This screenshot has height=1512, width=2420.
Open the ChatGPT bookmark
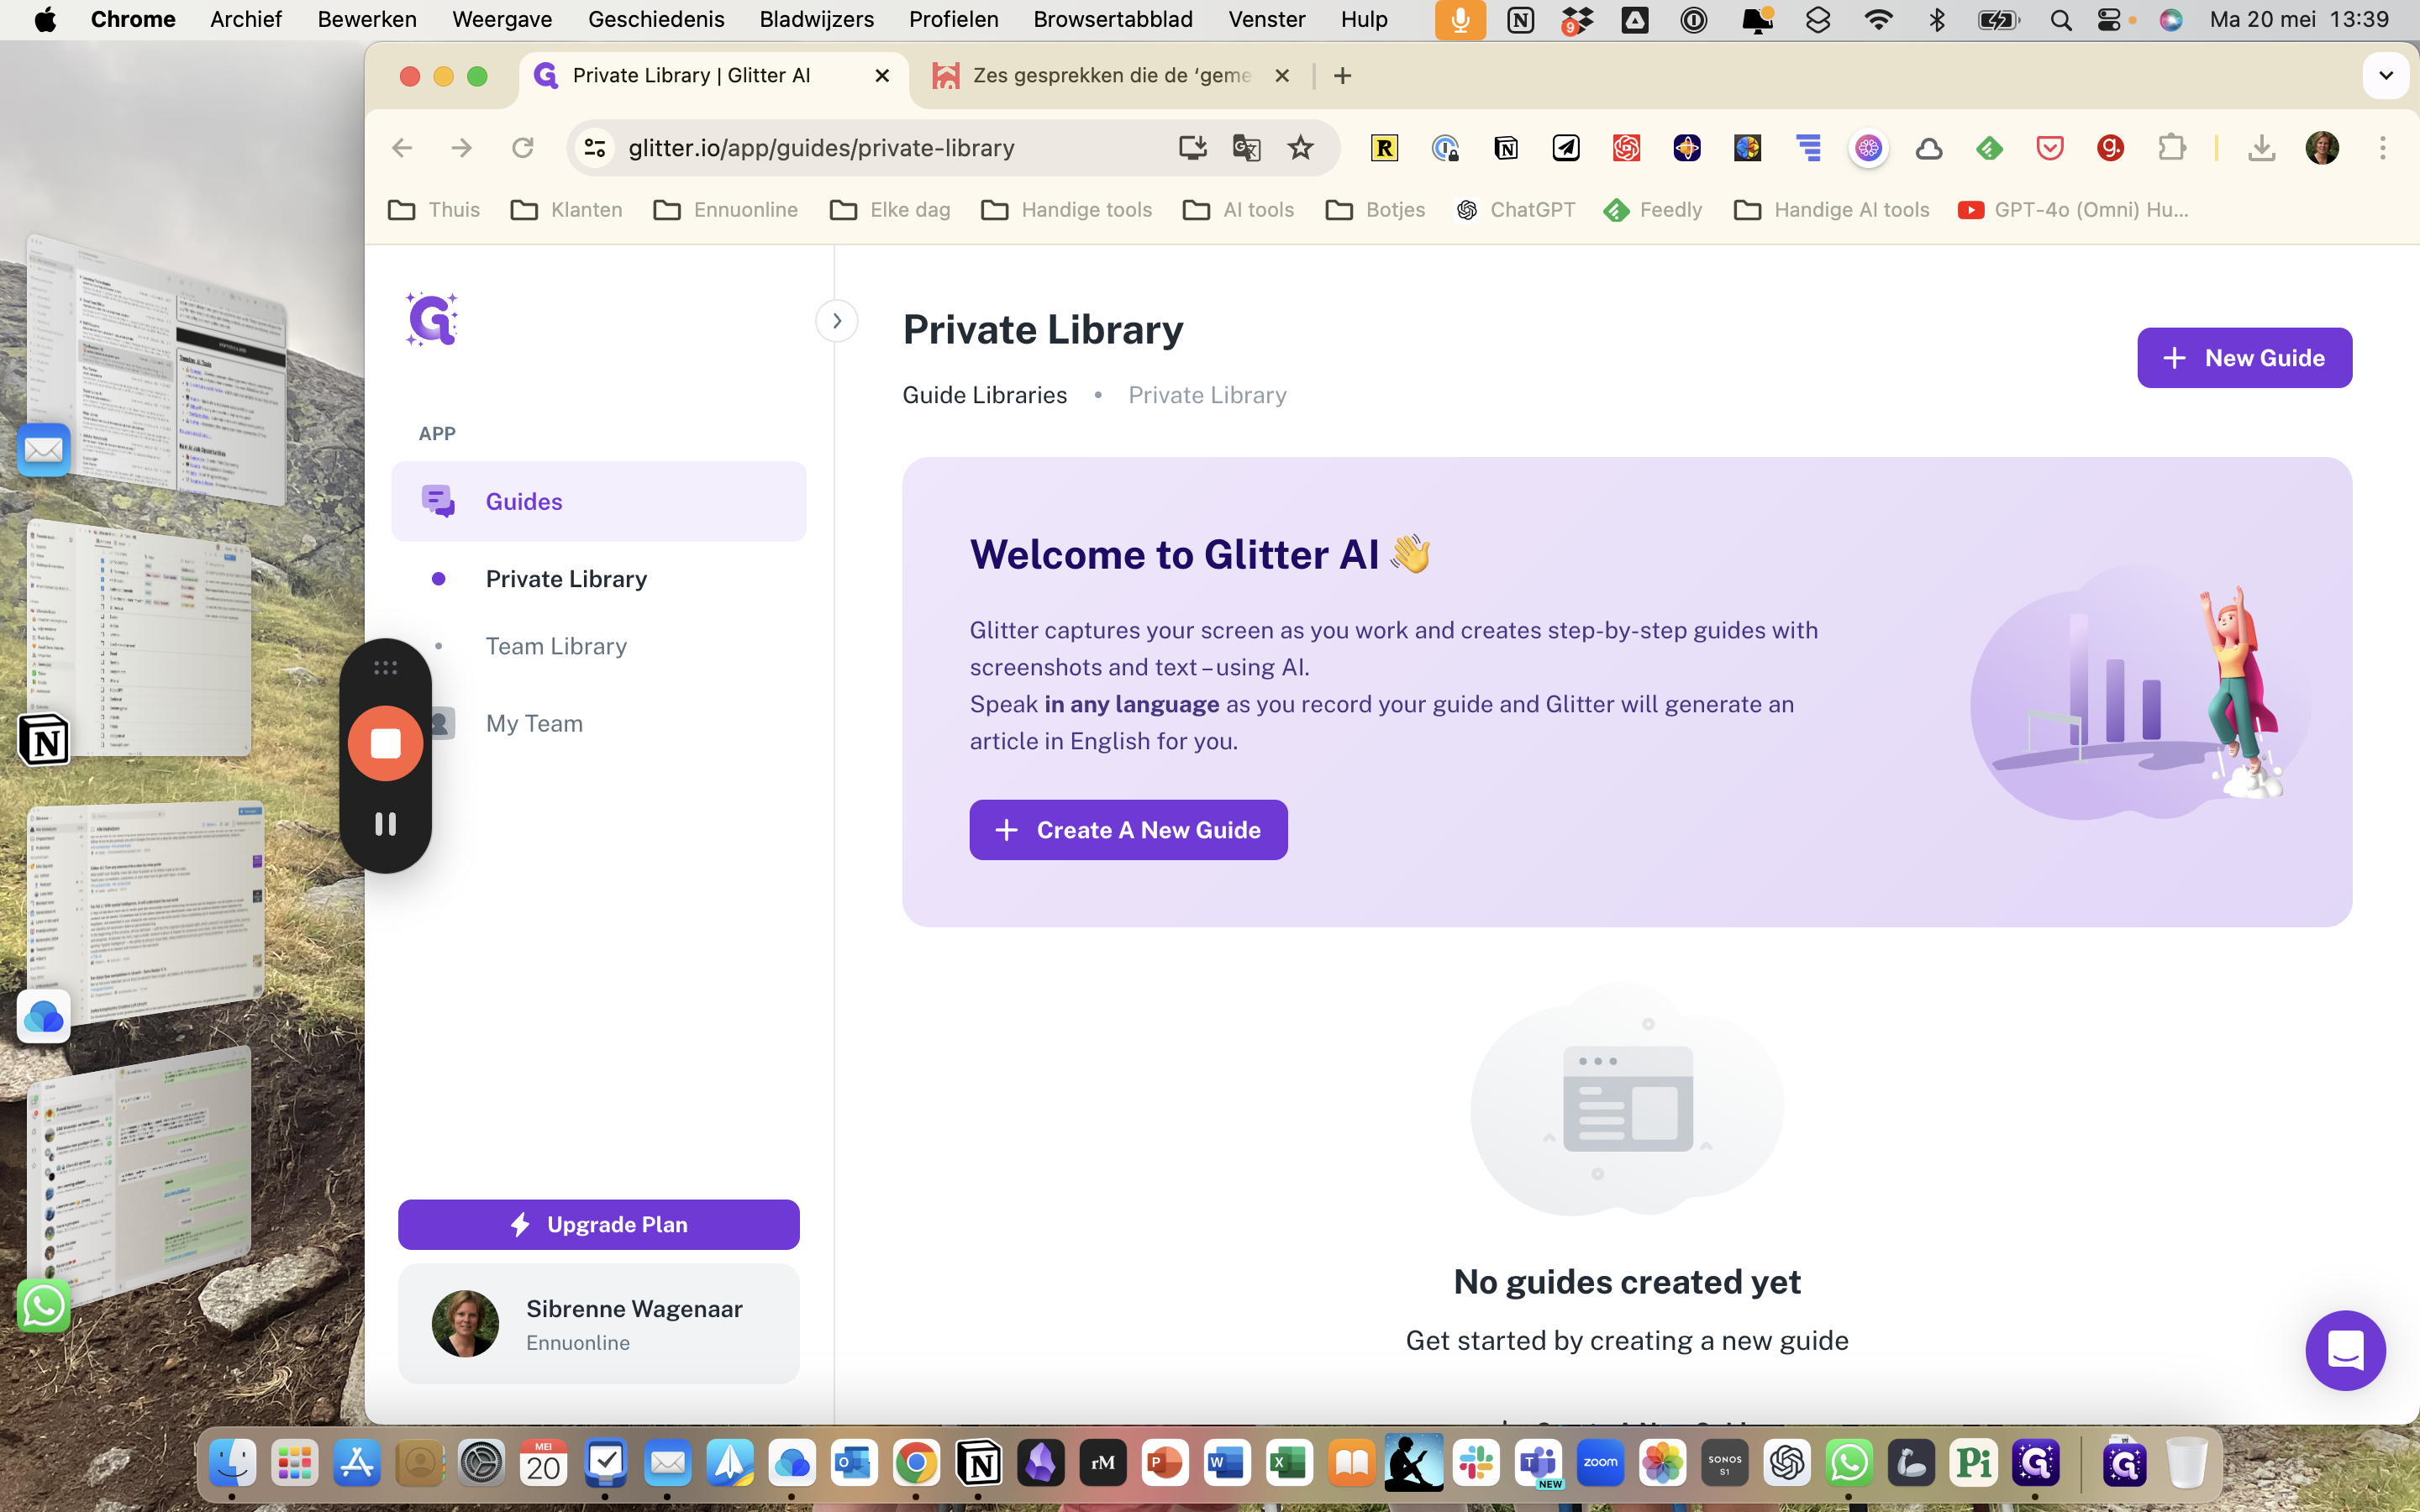coord(1516,210)
